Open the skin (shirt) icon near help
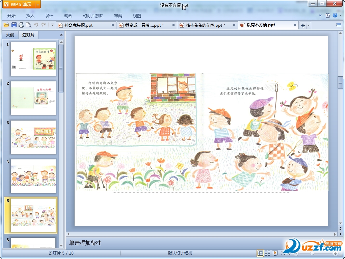345x259 pixels. [328, 16]
